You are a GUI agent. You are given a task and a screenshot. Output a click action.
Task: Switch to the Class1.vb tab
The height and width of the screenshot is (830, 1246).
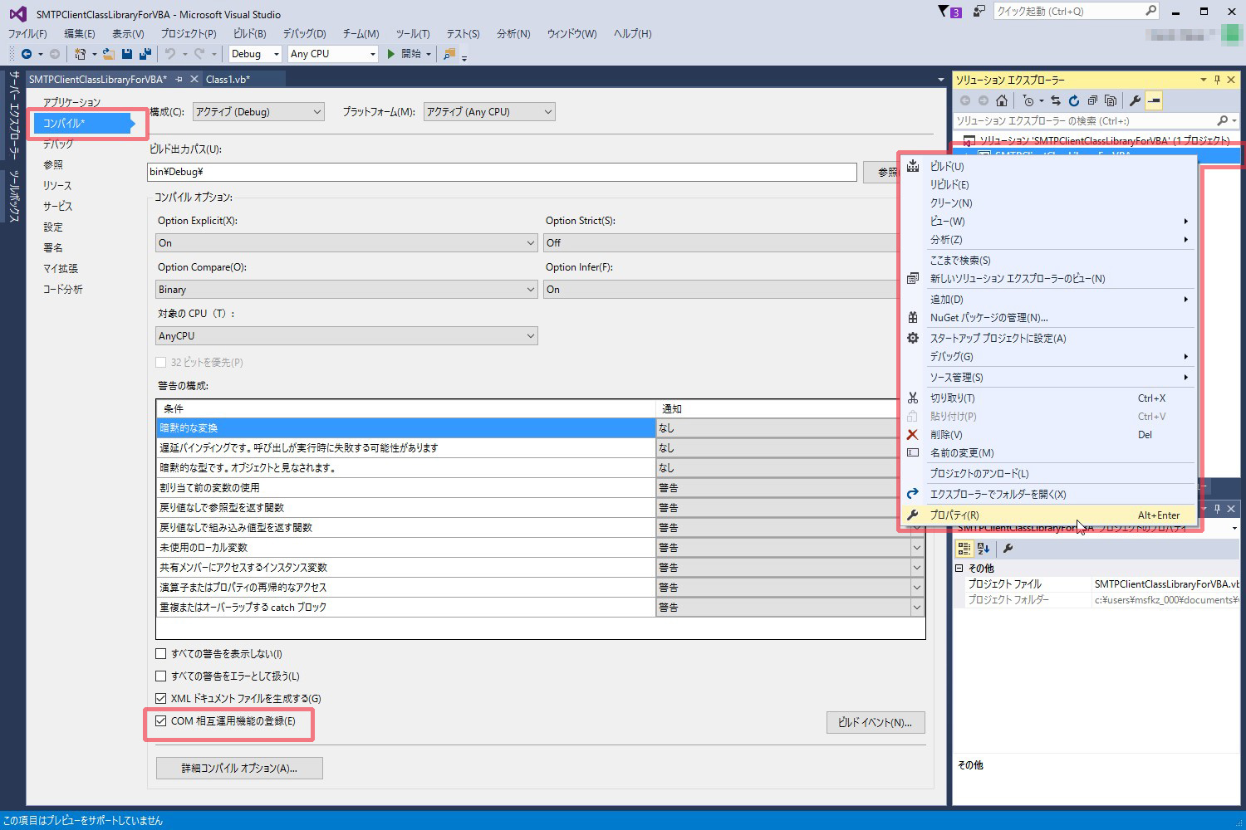pyautogui.click(x=228, y=79)
